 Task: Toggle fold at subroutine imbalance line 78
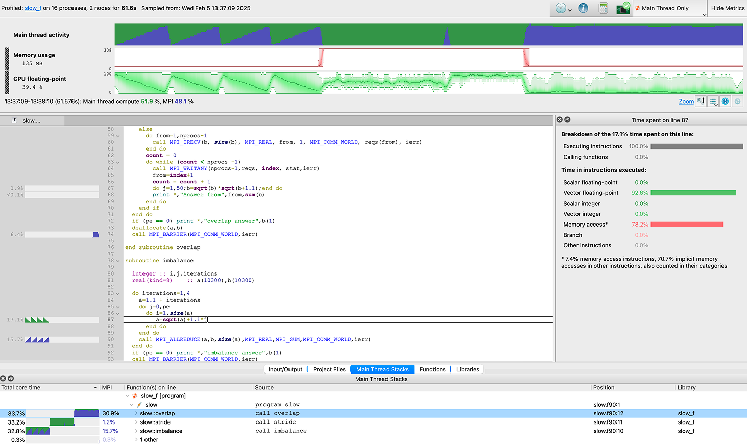point(118,261)
